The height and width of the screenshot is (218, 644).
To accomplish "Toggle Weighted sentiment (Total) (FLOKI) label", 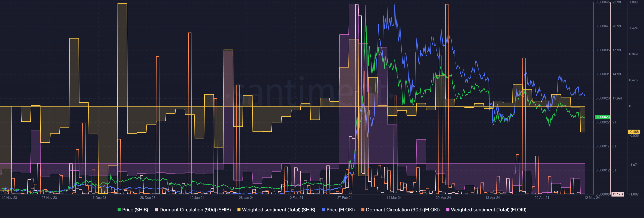I will 489,210.
